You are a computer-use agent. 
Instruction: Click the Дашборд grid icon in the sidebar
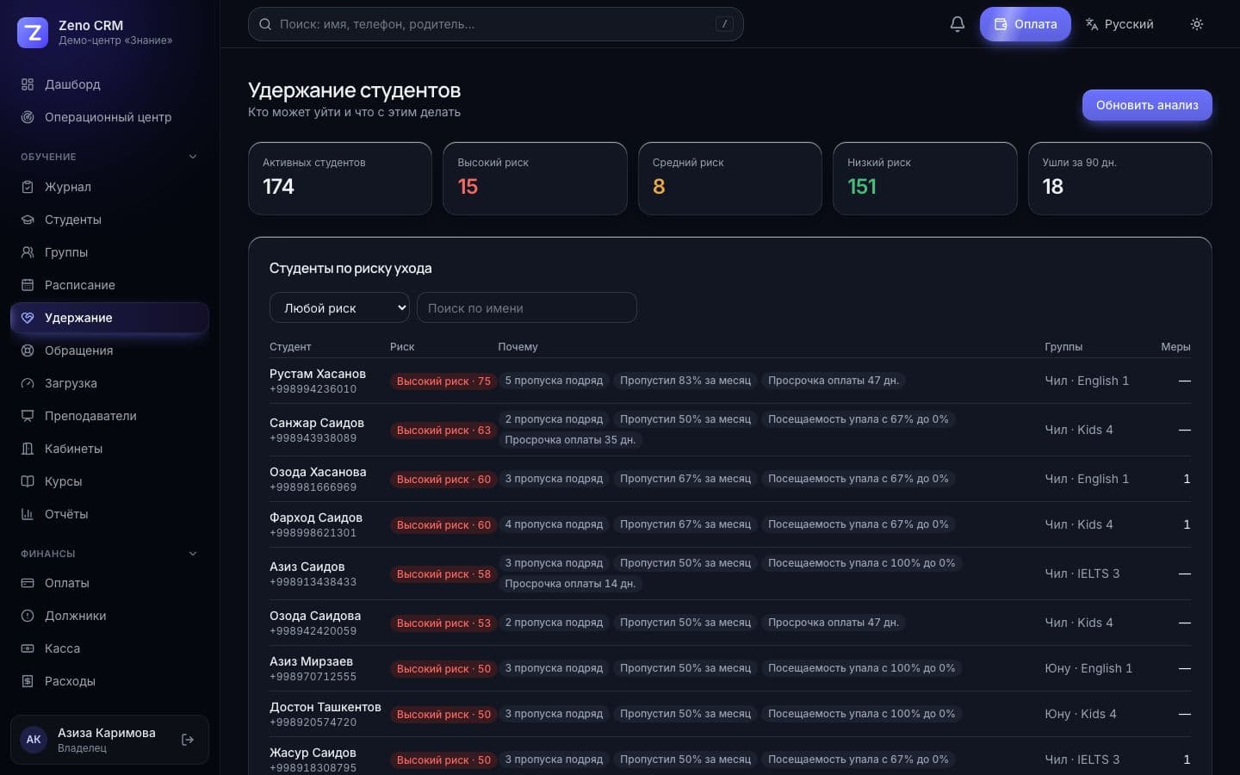point(28,84)
